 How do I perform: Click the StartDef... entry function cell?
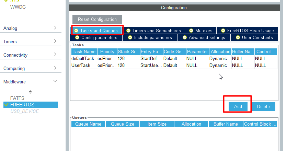(151, 58)
